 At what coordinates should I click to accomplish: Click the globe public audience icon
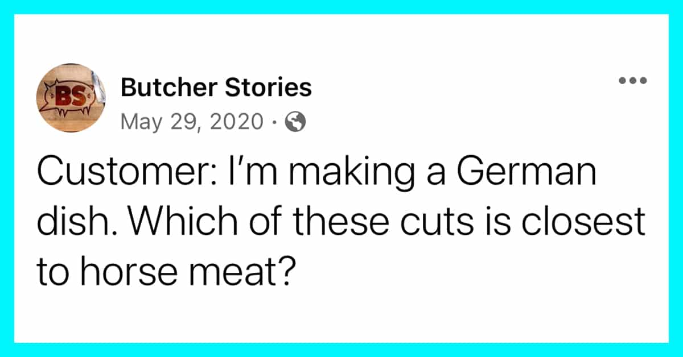(x=296, y=121)
